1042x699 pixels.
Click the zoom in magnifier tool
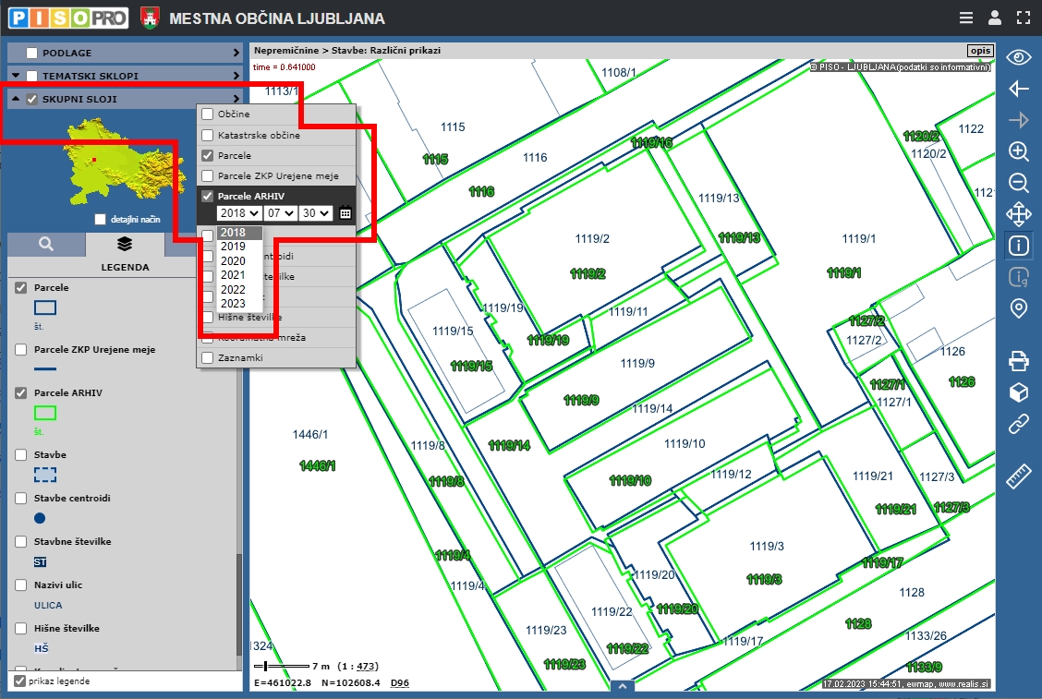point(1018,151)
